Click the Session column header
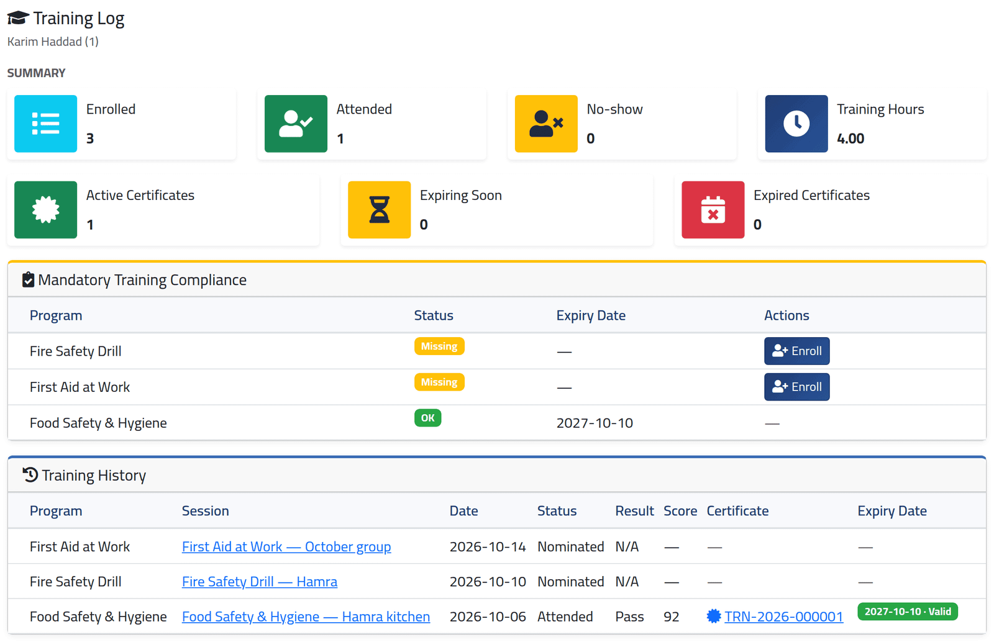The width and height of the screenshot is (994, 642). pyautogui.click(x=205, y=511)
